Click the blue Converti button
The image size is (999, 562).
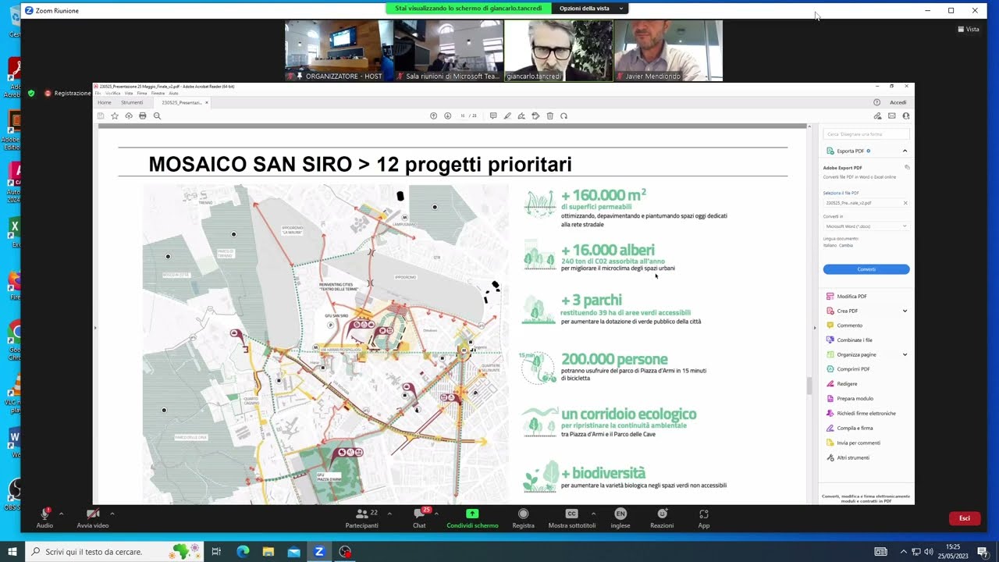click(866, 269)
